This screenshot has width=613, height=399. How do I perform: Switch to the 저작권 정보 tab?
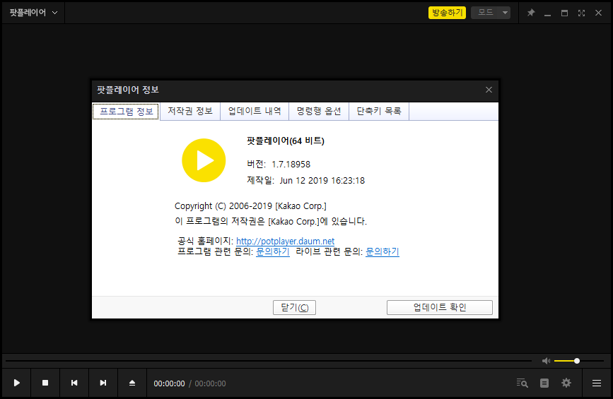point(190,112)
